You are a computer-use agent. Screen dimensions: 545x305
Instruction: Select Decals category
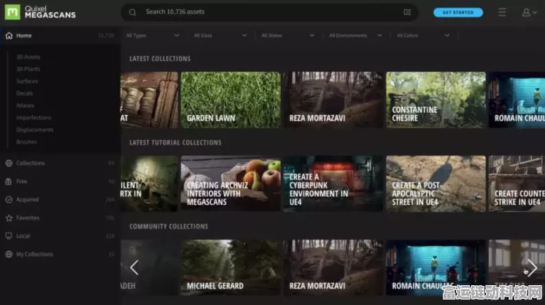click(x=25, y=93)
